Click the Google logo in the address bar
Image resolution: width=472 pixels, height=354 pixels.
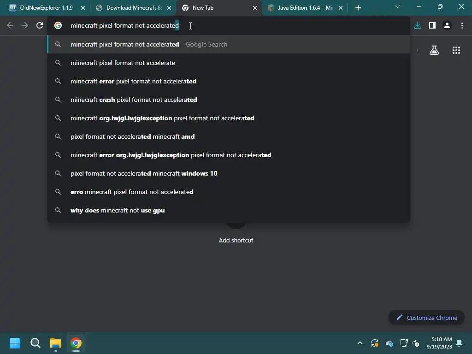coord(58,26)
